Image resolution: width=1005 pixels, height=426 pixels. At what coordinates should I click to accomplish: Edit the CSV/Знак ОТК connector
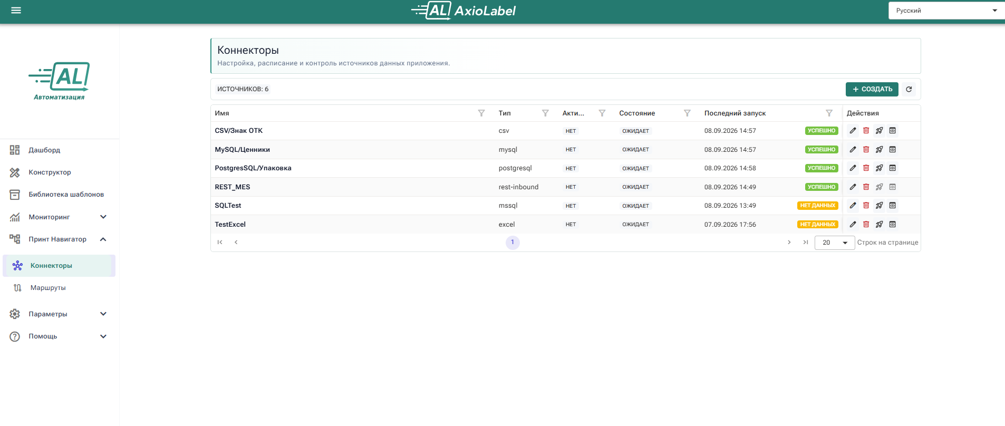tap(853, 131)
